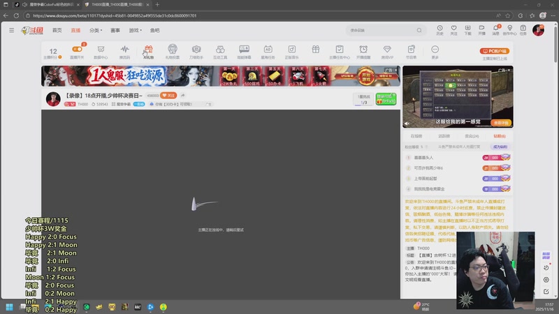Screen dimensions: 559x314
Task: Open the Windows Start button
Action: [x=9, y=307]
